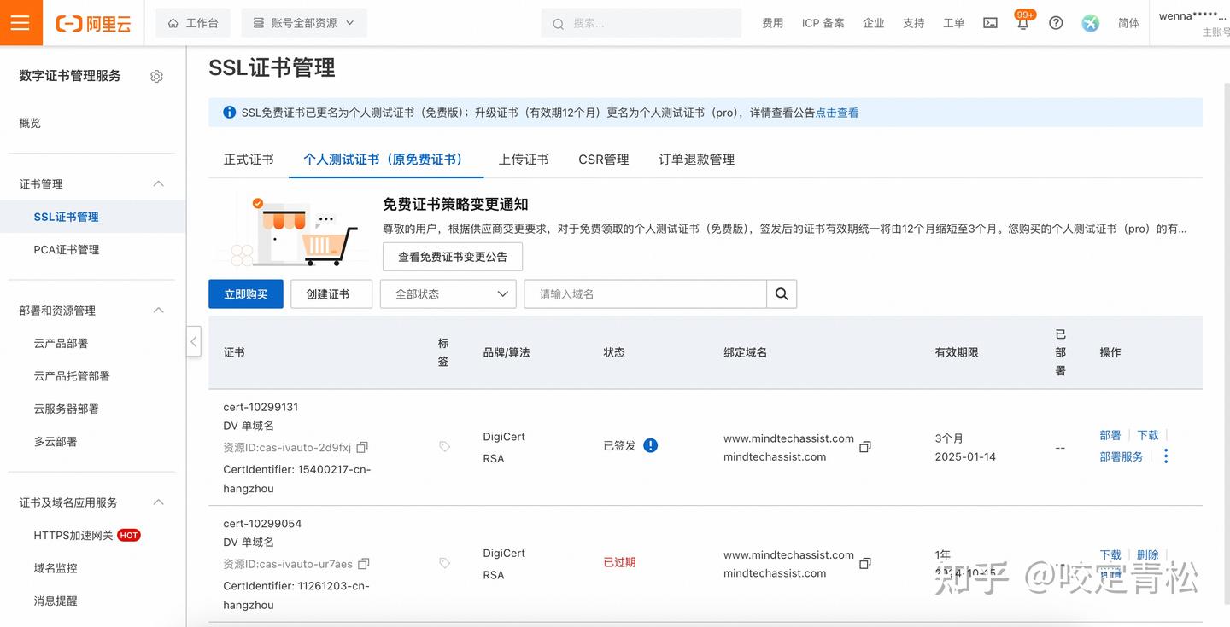The image size is (1230, 627).
Task: Click tag icon for cert-10299131
Action: (444, 446)
